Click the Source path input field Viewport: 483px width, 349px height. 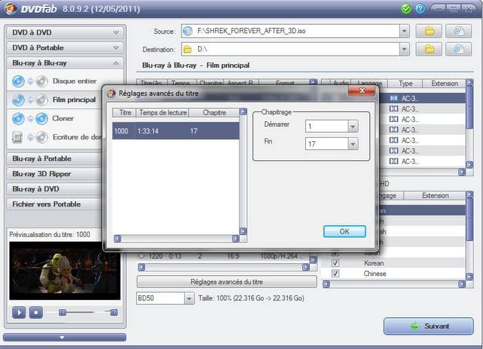tap(290, 31)
